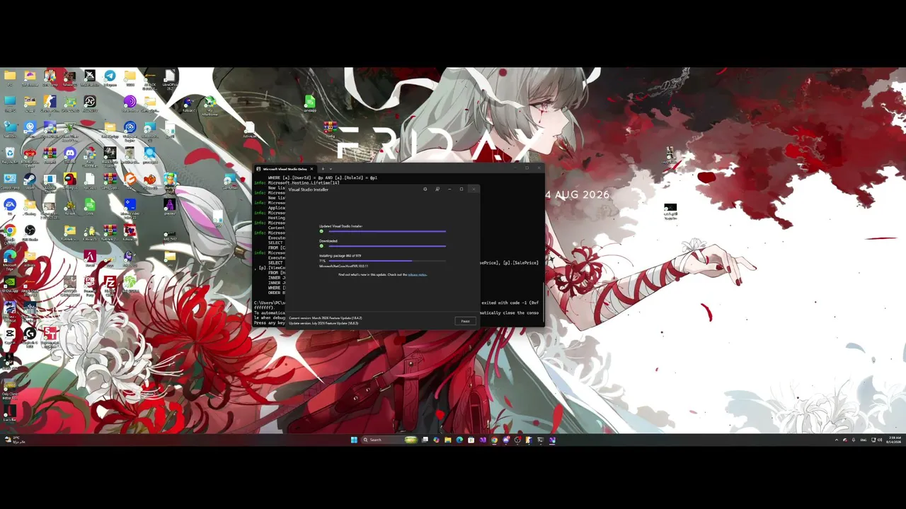This screenshot has width=906, height=509.
Task: Open the release notes link
Action: click(417, 274)
